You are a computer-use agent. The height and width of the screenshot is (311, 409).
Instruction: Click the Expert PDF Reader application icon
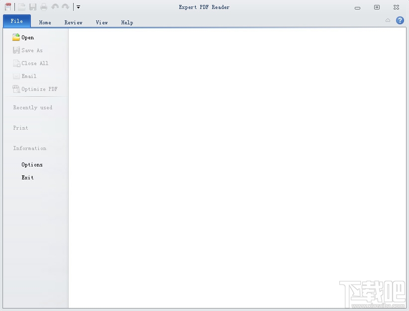7,6
